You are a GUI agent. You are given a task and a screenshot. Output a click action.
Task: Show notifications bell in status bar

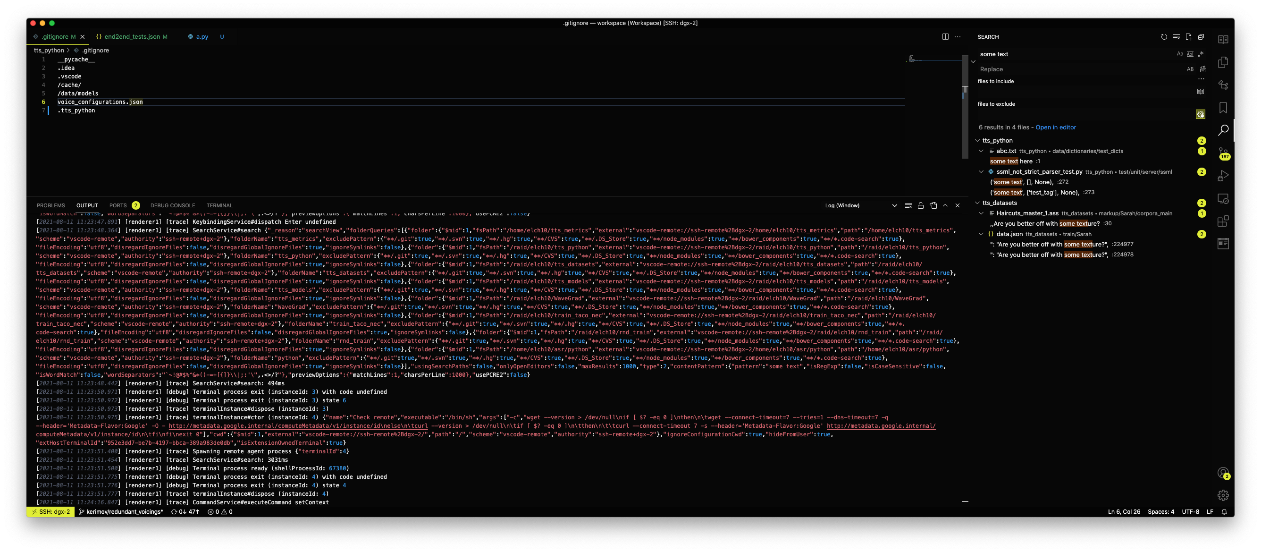tap(1224, 512)
